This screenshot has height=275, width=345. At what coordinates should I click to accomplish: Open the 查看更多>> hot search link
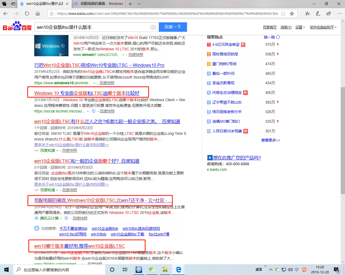point(270,140)
